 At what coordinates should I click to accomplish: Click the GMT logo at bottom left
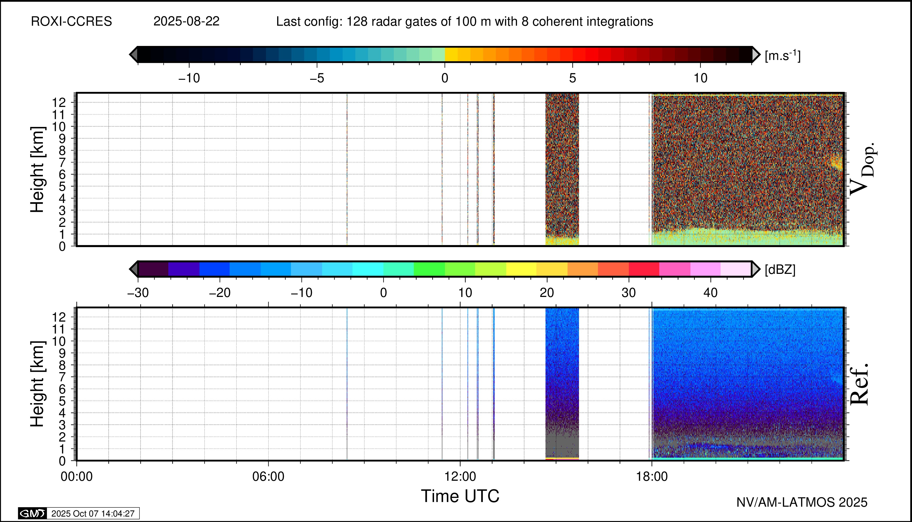tap(32, 513)
